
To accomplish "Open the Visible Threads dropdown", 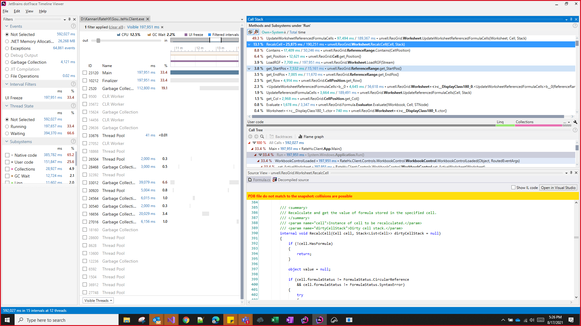I will coord(98,300).
